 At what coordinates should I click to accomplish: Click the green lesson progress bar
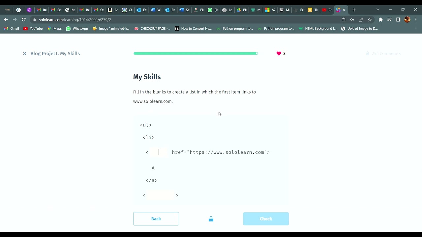click(x=196, y=53)
